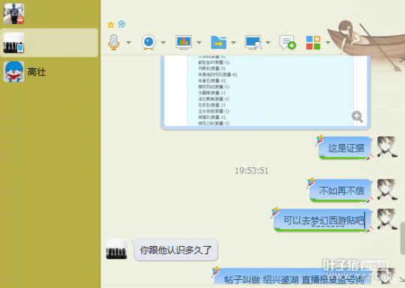
Task: Expand the remote desktop dropdown arrow
Action: (268, 43)
